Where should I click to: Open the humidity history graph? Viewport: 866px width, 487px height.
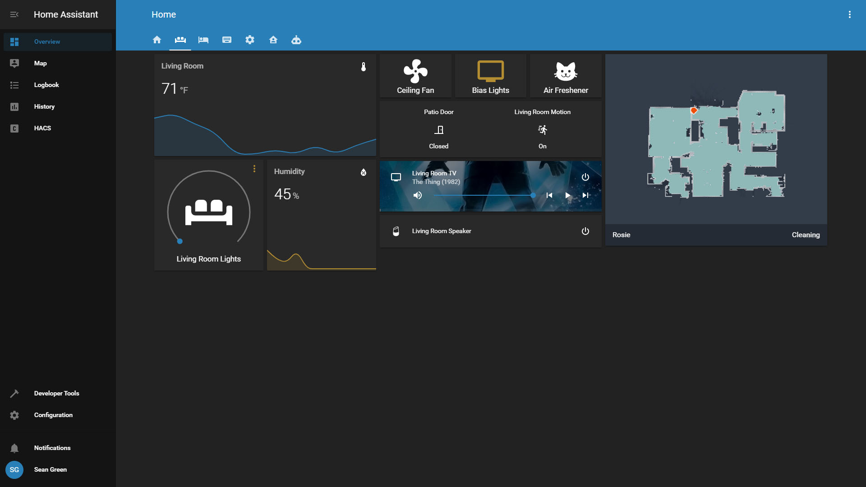point(322,260)
